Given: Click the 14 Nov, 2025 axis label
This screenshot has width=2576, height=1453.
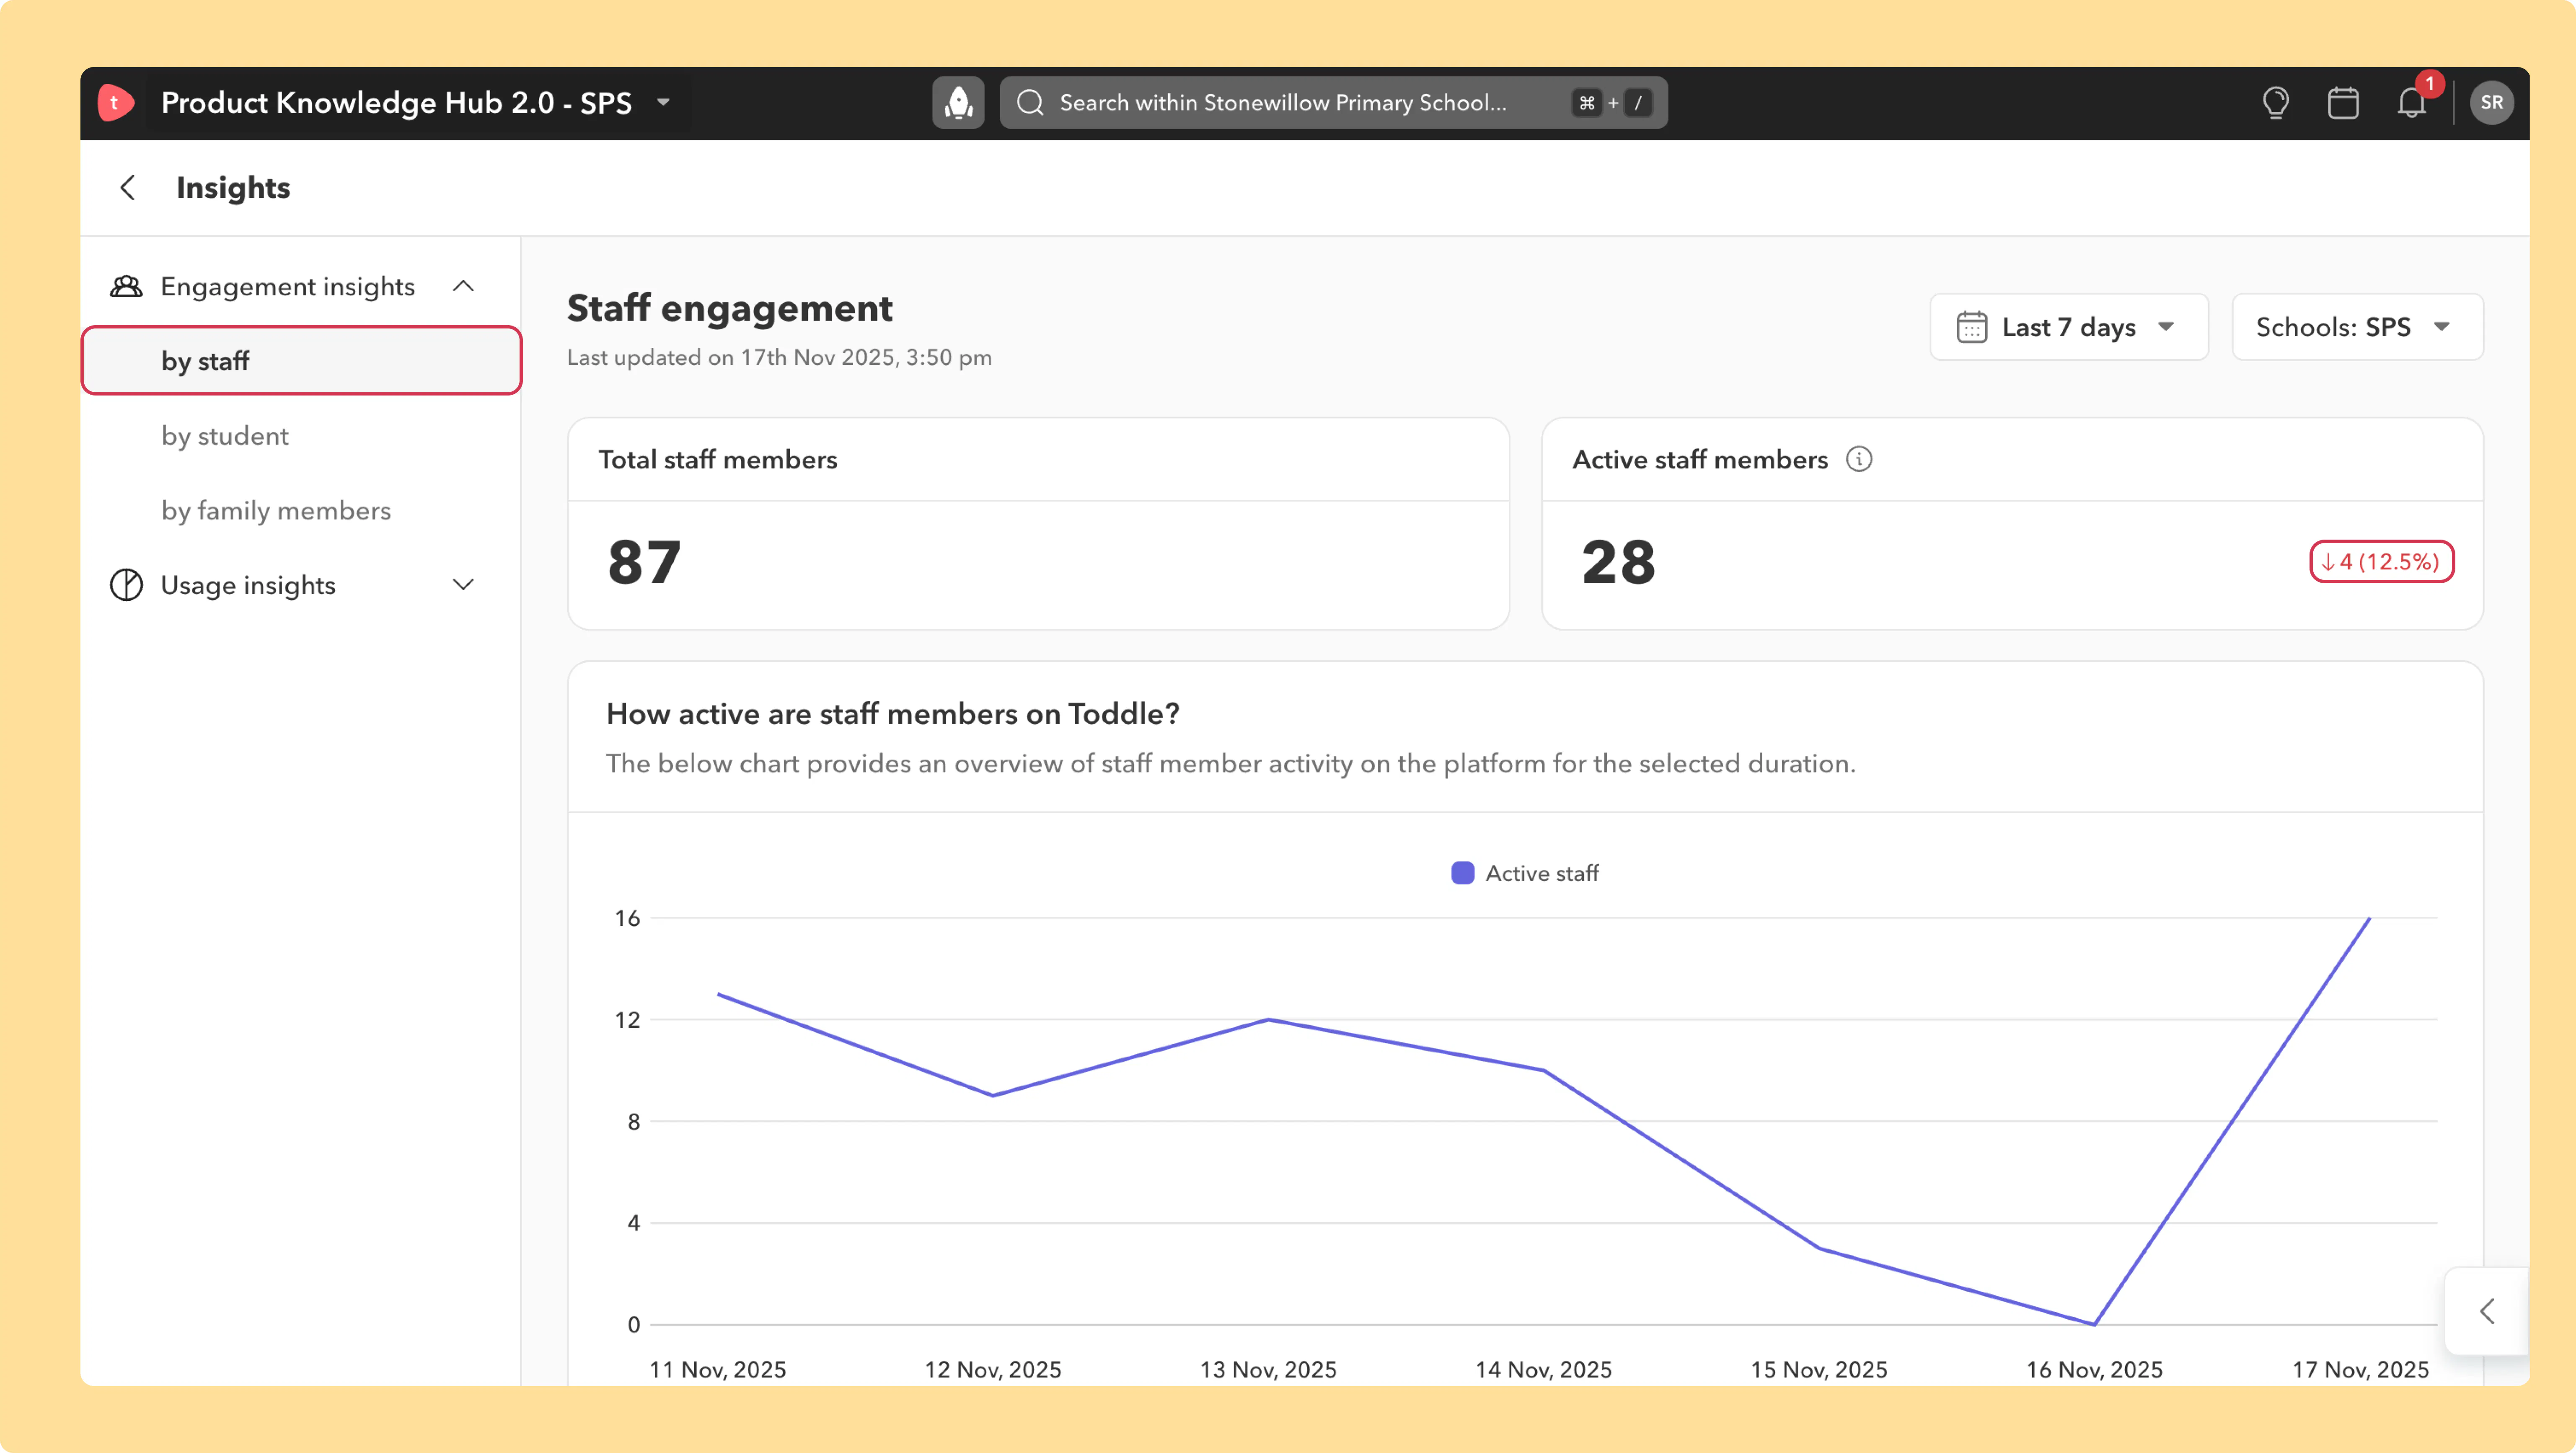Looking at the screenshot, I should pyautogui.click(x=1544, y=1369).
